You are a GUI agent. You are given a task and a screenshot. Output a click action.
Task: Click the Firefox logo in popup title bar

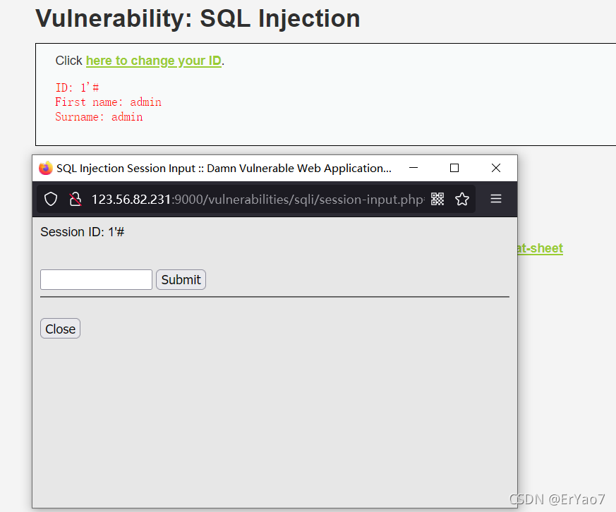[46, 168]
